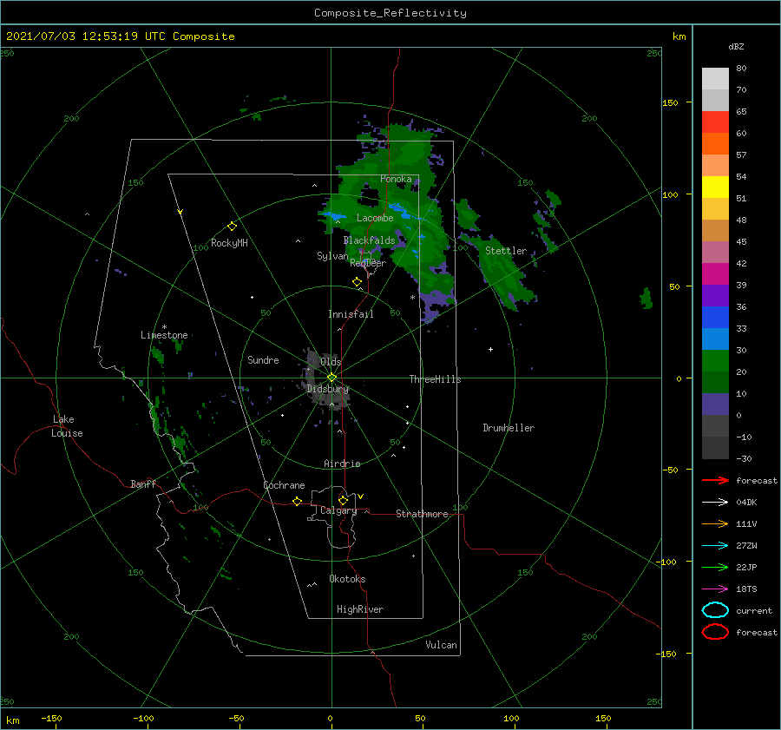This screenshot has height=730, width=781.
Task: Click the 18TS legend text
Action: coord(746,589)
